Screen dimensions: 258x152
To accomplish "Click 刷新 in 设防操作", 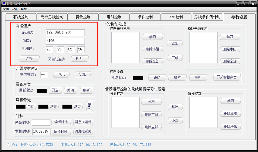I will point(198,77).
